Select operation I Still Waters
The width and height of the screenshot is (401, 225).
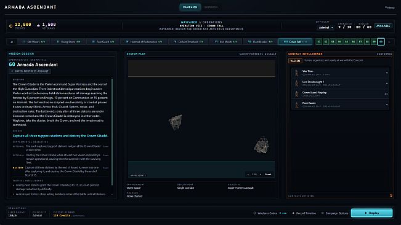pyautogui.click(x=34, y=42)
